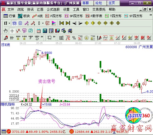Toggle the flag marker tool
The image size is (153, 135).
point(54,23)
